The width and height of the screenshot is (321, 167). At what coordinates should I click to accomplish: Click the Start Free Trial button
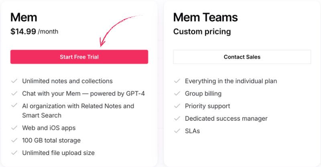coord(79,57)
